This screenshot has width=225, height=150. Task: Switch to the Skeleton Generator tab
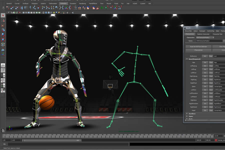coord(203,34)
